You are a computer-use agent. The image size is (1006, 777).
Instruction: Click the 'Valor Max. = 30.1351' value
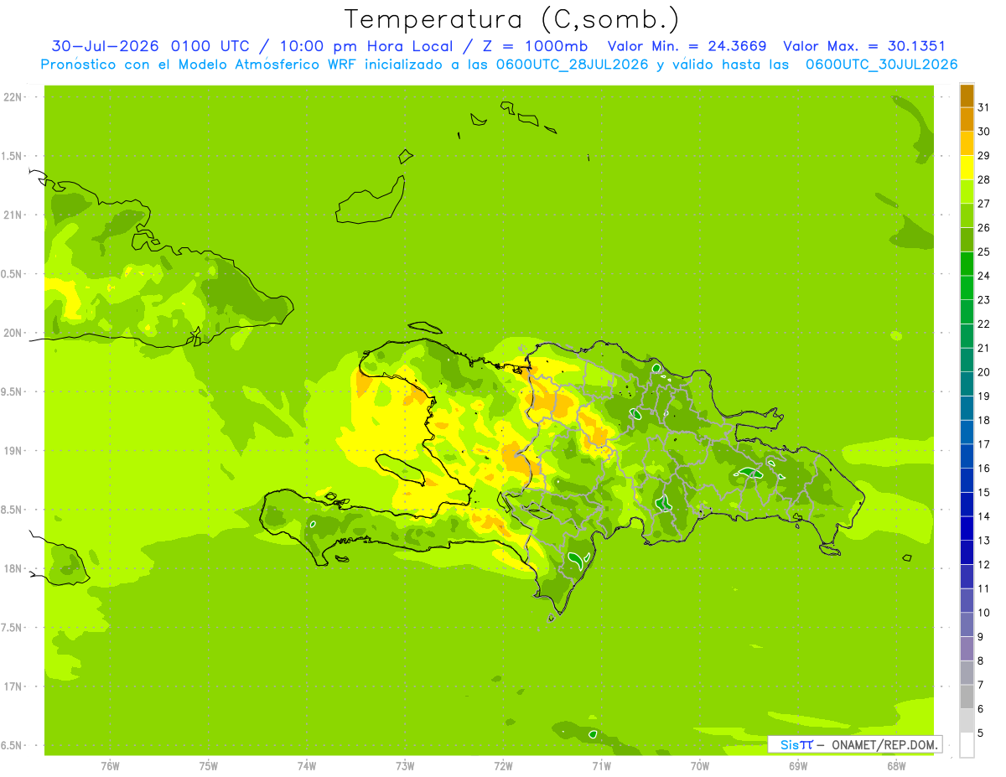pos(863,47)
